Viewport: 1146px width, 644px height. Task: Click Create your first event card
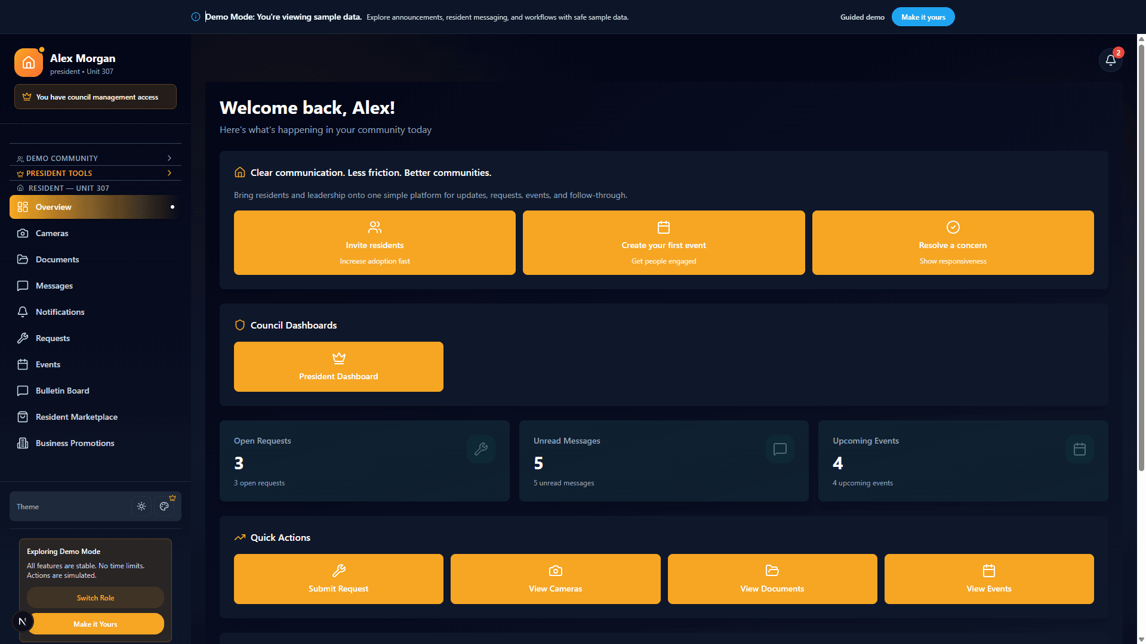(664, 243)
